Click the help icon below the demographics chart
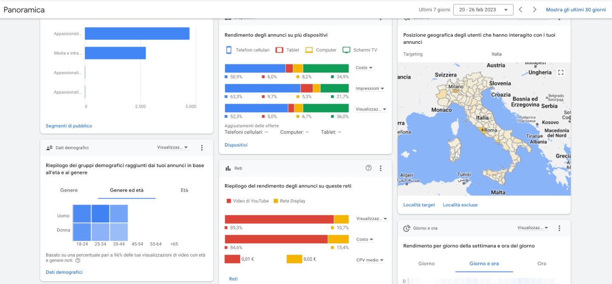This screenshot has width=612, height=284. pyautogui.click(x=78, y=260)
